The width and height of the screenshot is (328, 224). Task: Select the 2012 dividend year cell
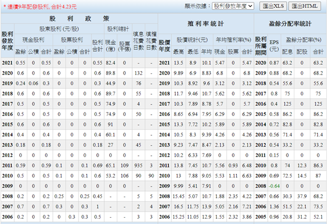pos(7,155)
